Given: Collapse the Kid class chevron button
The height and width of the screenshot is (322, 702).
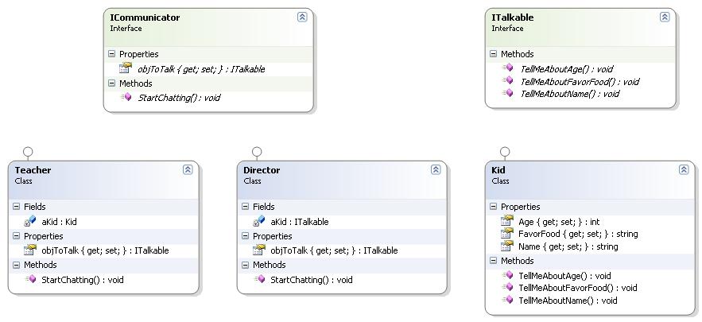Looking at the screenshot, I should click(684, 169).
